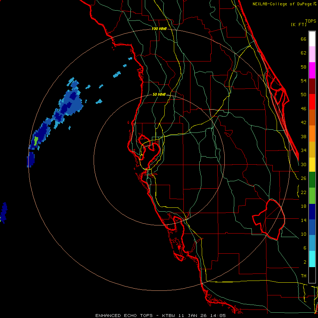Click the light pink legend swatch

312,54
